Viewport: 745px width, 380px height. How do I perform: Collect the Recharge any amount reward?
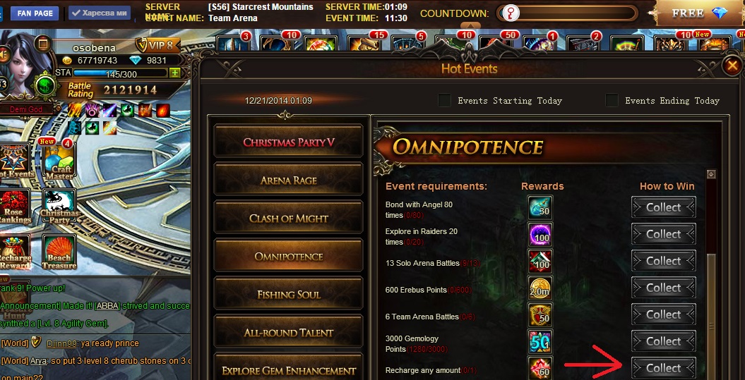tap(663, 369)
